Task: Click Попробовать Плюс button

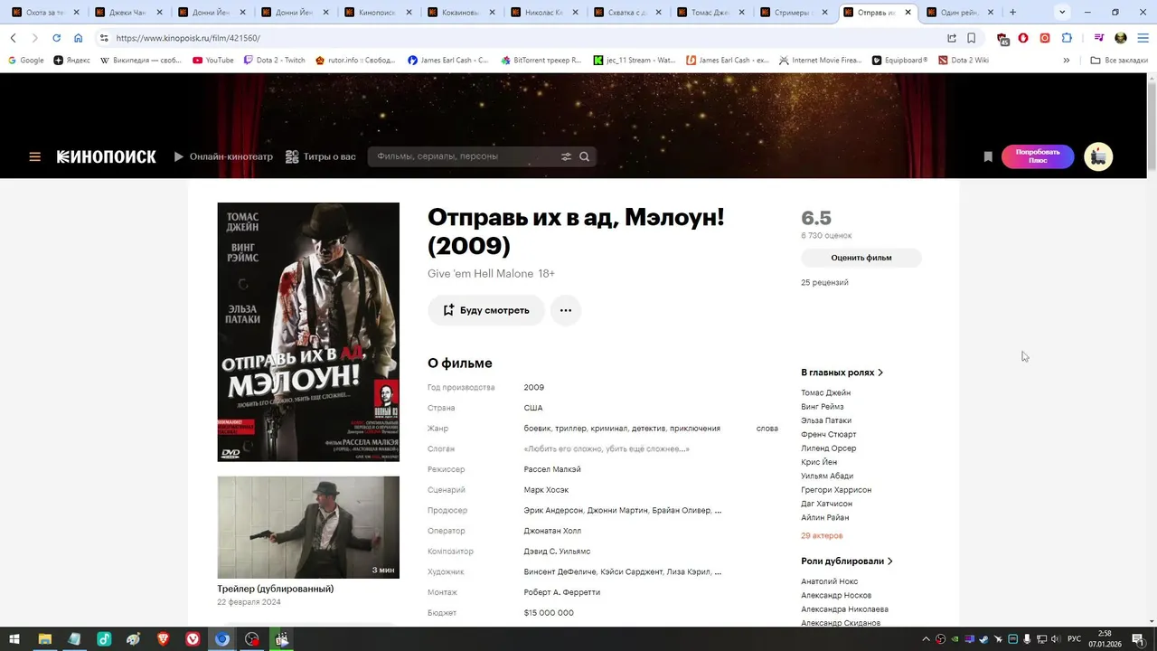Action: tap(1038, 156)
